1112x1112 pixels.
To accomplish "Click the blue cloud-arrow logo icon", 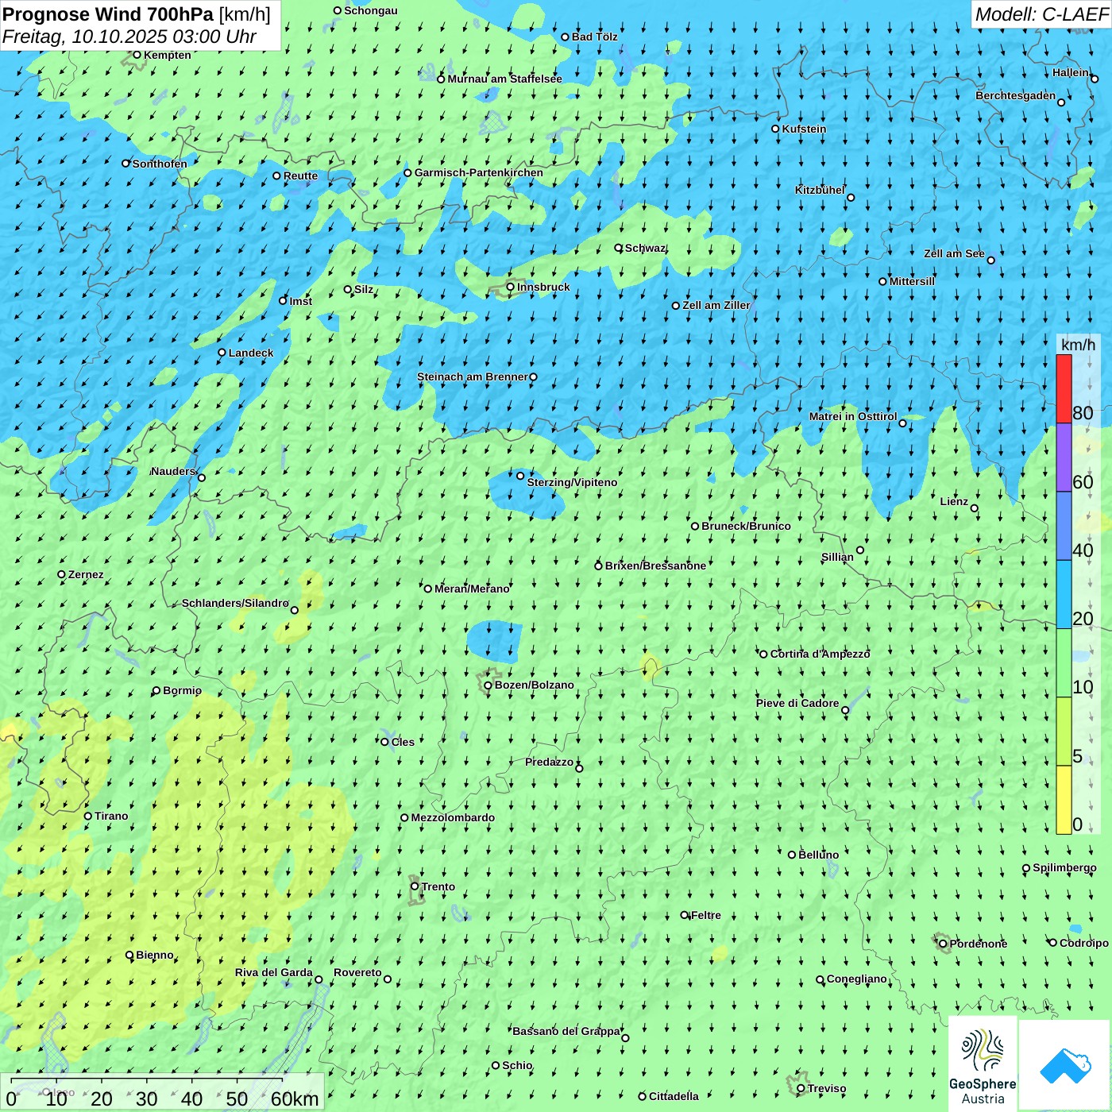I will (x=1065, y=1066).
